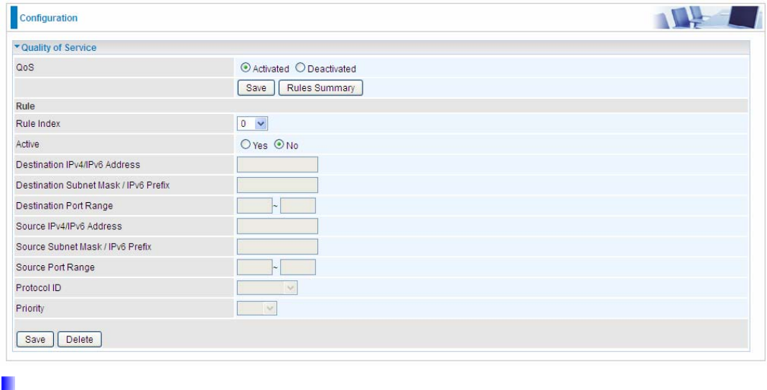Click the Destination Port Range label
Image resolution: width=767 pixels, height=390 pixels.
click(65, 206)
